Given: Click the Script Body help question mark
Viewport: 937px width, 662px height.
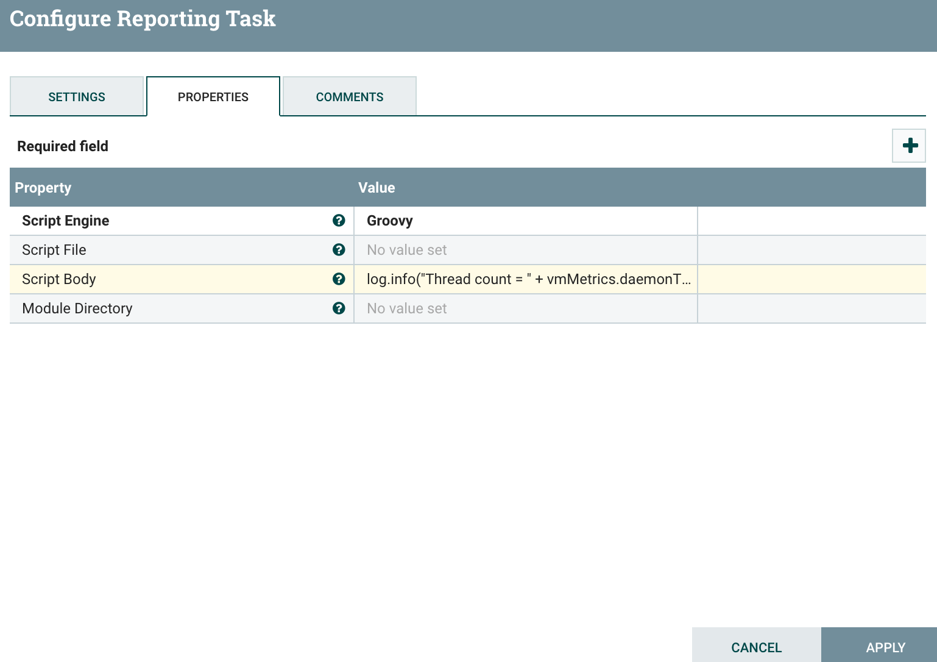Looking at the screenshot, I should coord(339,279).
